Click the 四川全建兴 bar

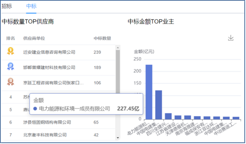click(x=168, y=116)
